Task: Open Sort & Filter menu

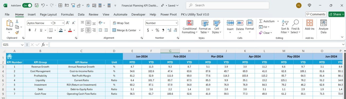Action: tap(285, 27)
